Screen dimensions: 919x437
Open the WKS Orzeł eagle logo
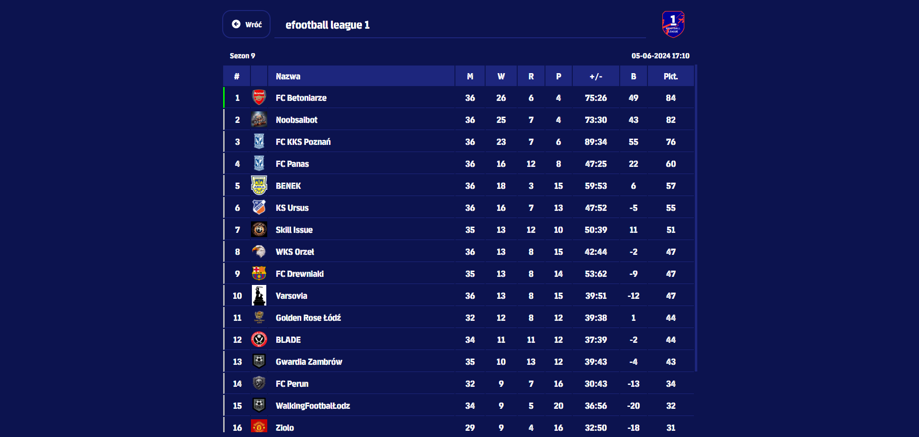[259, 251]
